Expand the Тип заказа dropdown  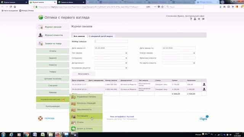(126, 53)
